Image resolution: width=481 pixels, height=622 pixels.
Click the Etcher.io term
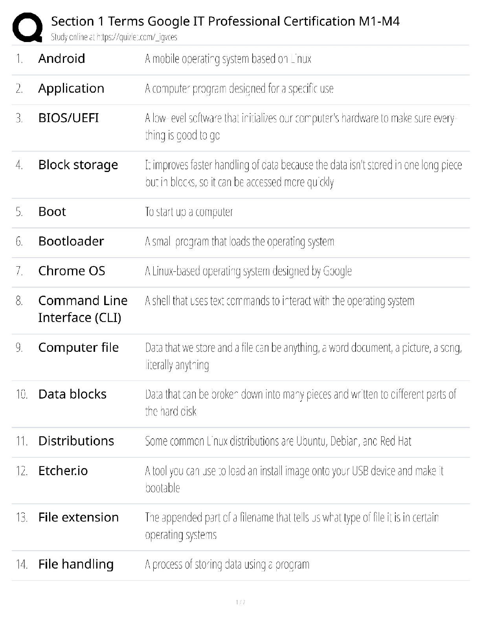pos(63,470)
